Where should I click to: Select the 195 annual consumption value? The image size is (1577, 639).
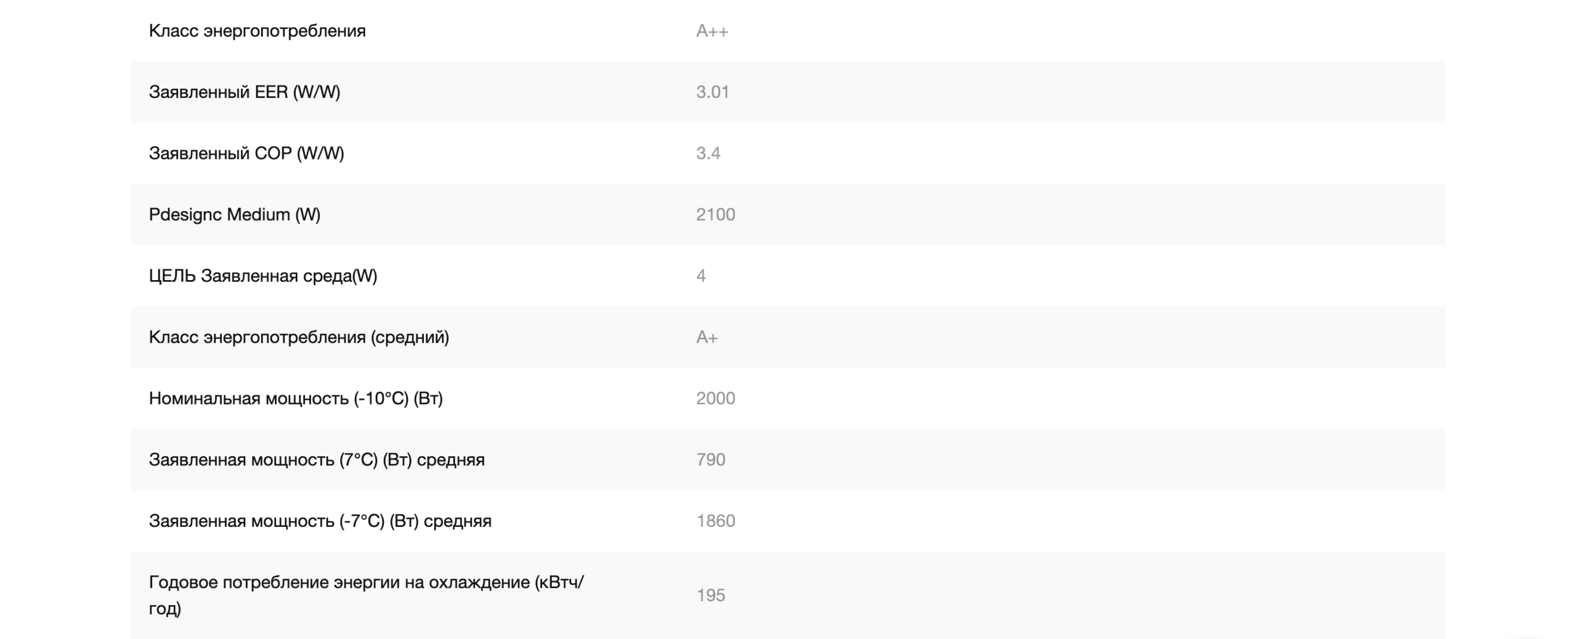click(x=711, y=595)
